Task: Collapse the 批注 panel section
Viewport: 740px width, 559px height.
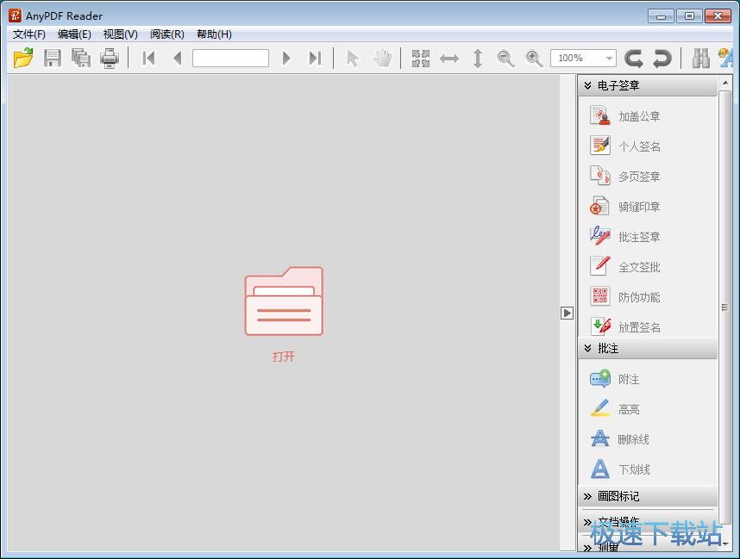Action: 588,348
